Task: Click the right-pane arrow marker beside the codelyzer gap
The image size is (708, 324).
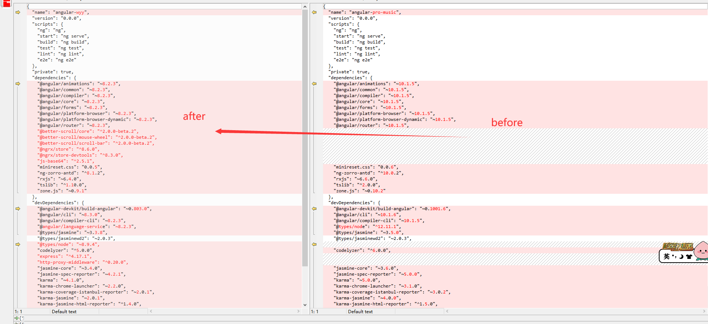Action: (314, 244)
